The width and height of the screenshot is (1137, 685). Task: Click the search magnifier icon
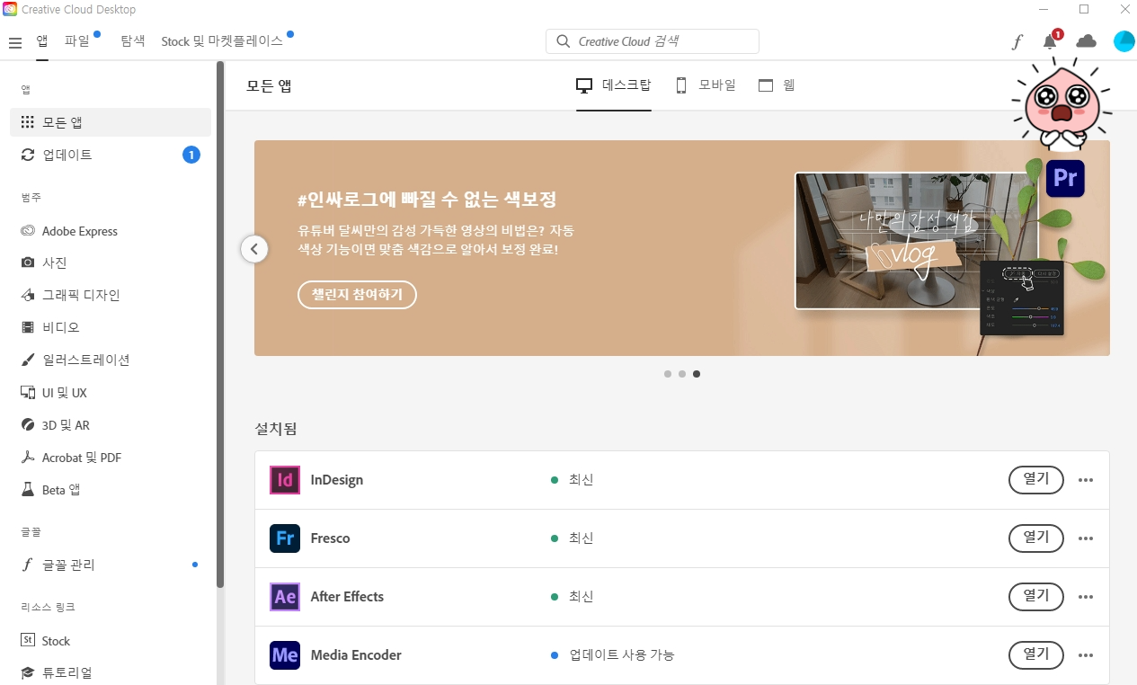pos(564,41)
